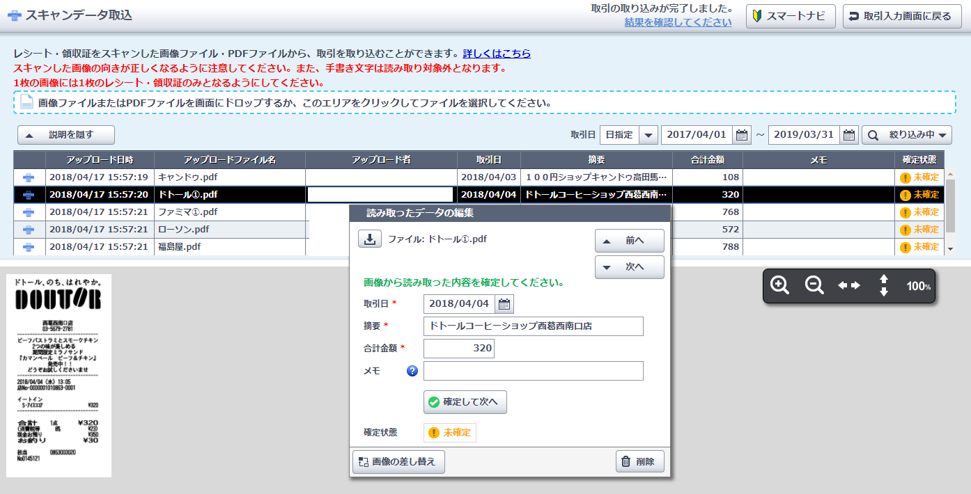Click the scan icon of ローソン.pdf row
Image resolution: width=971 pixels, height=494 pixels.
click(29, 230)
